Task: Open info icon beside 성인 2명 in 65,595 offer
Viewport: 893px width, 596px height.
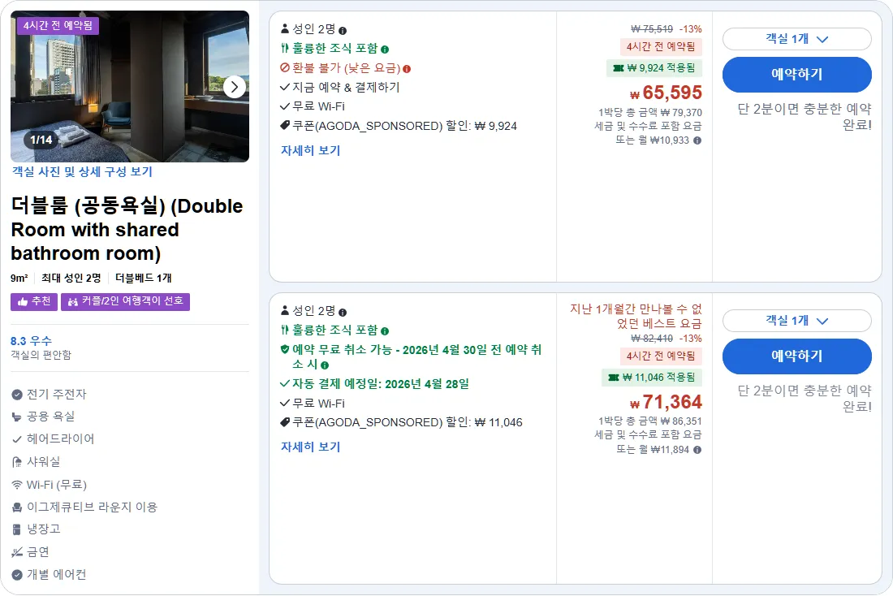Action: (343, 31)
